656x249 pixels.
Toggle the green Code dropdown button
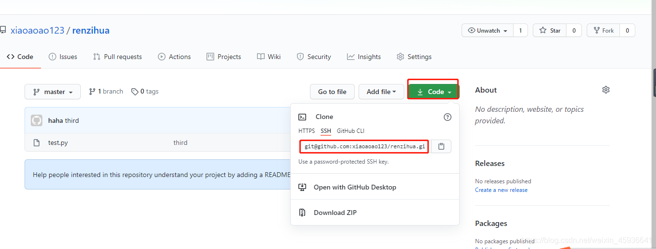click(434, 92)
